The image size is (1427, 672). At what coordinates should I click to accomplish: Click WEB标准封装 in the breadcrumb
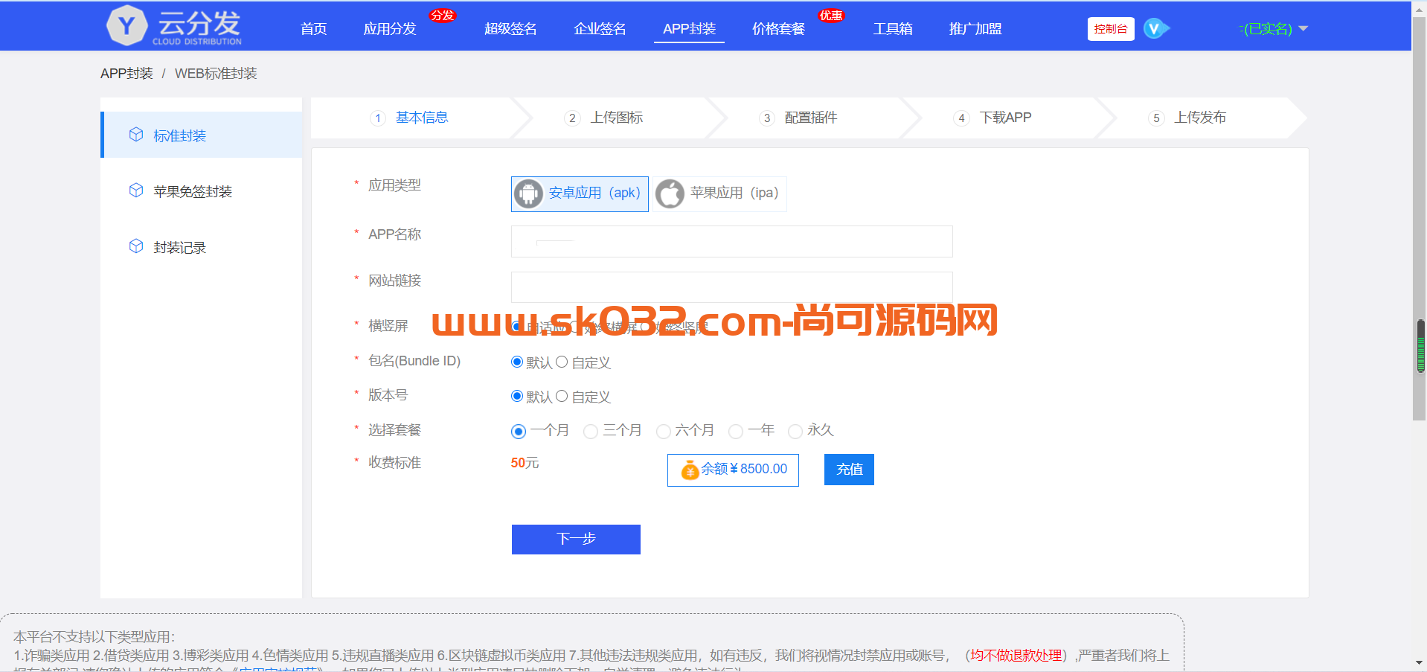[216, 74]
